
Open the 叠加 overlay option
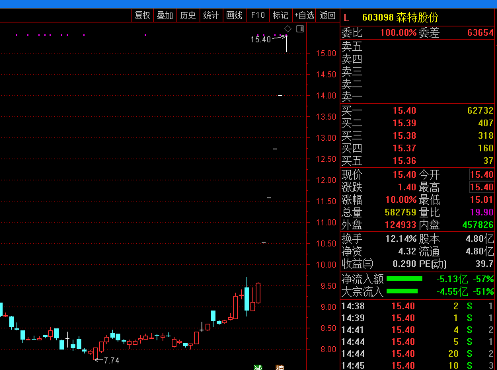point(165,15)
